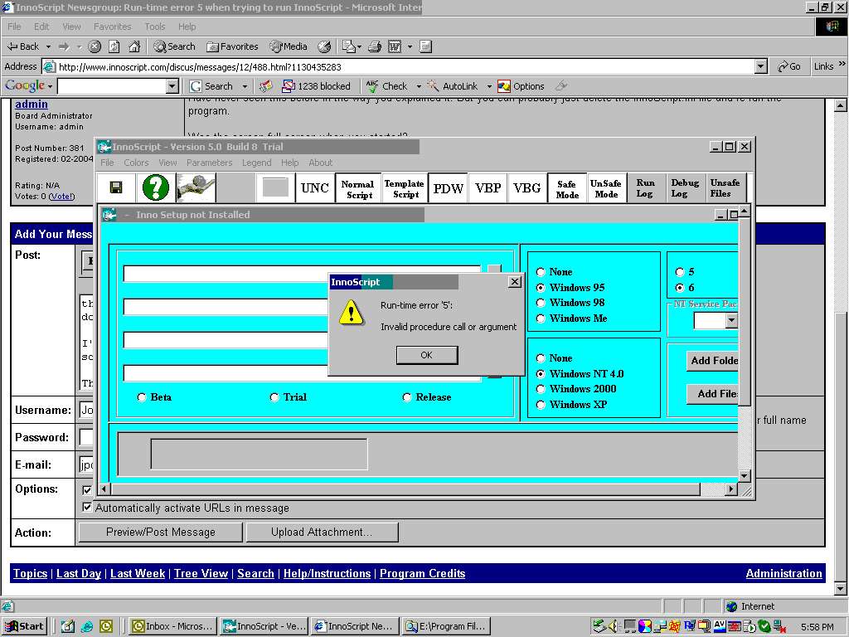The image size is (849, 637).
Task: Click the Unsafe Files toolbar button
Action: coord(725,188)
